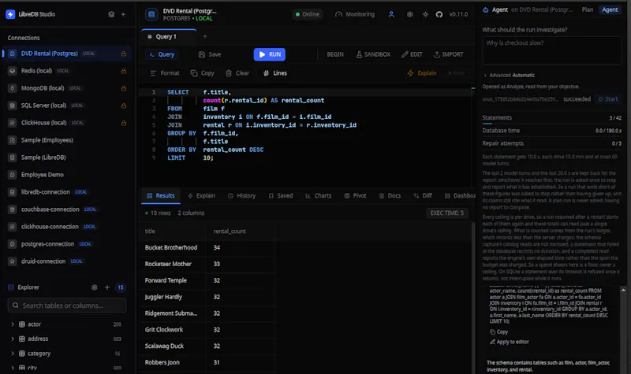Open the Charts tab

(319, 195)
